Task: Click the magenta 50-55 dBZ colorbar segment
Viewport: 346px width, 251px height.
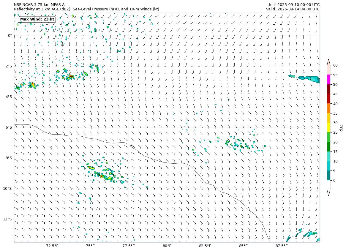Action: (329, 80)
